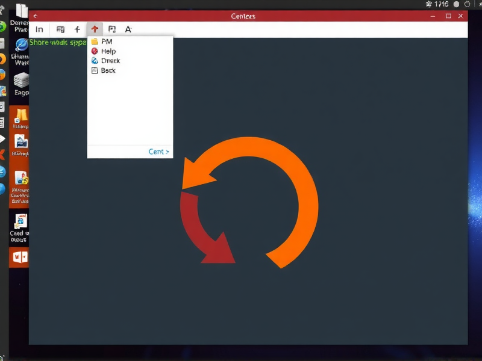The width and height of the screenshot is (482, 361).
Task: Open the green "Shore weak apps" link
Action: tap(58, 42)
